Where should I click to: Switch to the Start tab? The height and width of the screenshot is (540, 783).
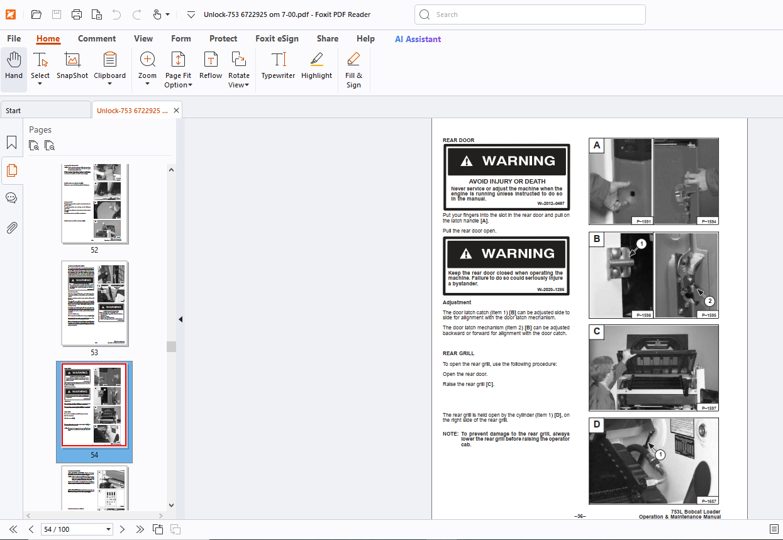45,111
